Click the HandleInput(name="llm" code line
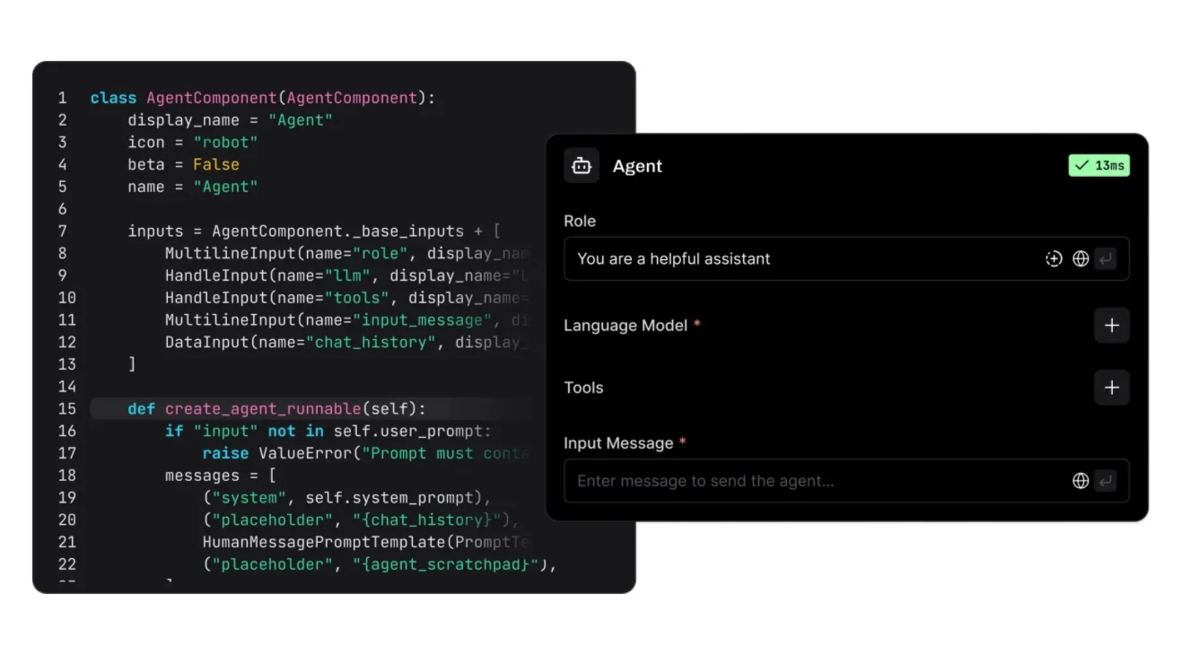Screen dimensions: 1181x664 tap(348, 275)
